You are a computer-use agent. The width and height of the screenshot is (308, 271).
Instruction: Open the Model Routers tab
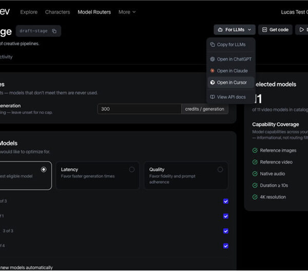[94, 12]
